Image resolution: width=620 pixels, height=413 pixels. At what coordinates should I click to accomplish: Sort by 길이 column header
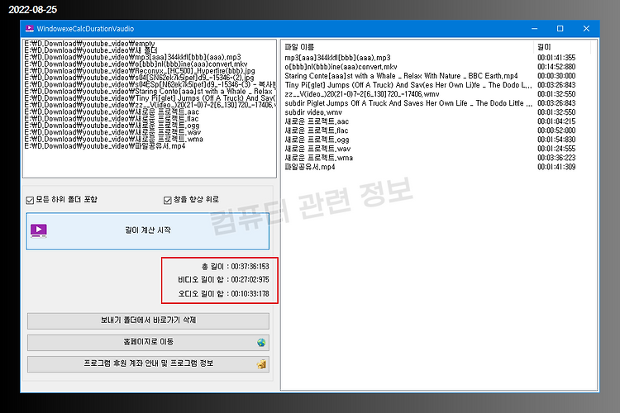[562, 47]
